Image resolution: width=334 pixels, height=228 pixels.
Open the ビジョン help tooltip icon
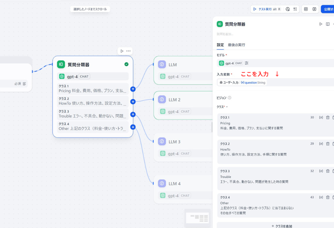coord(229,97)
